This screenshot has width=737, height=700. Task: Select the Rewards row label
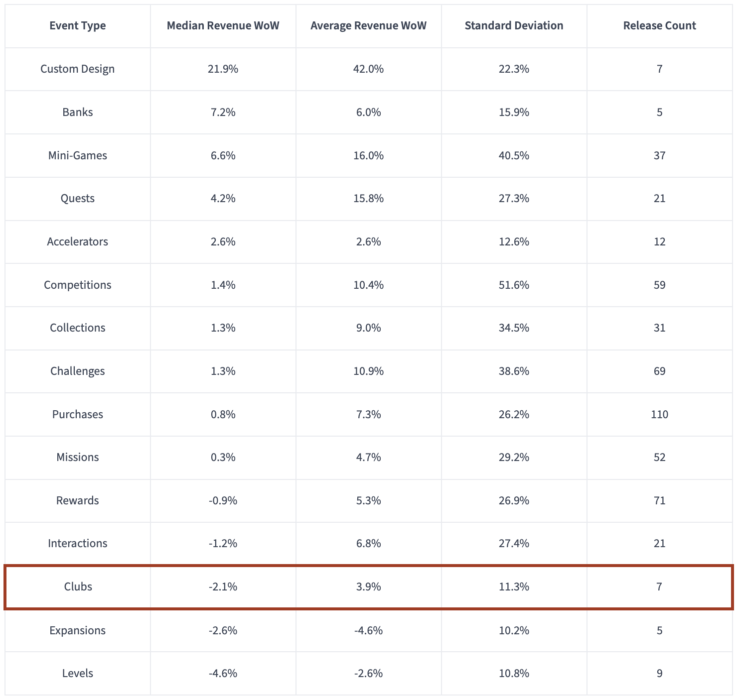78,500
